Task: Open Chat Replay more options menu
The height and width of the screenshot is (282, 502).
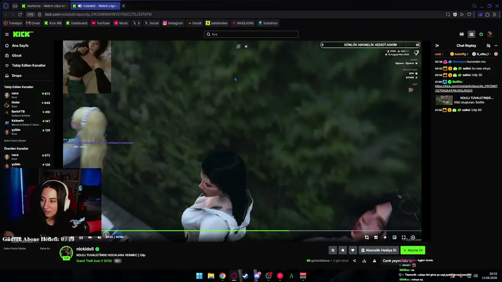Action: (496, 46)
